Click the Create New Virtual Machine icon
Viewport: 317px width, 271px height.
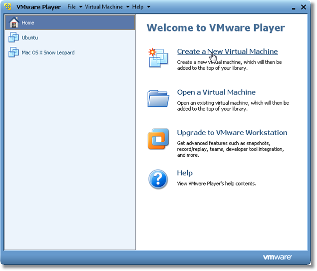tap(158, 58)
